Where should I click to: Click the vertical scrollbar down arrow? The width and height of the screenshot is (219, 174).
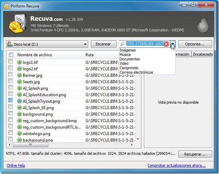point(138,139)
